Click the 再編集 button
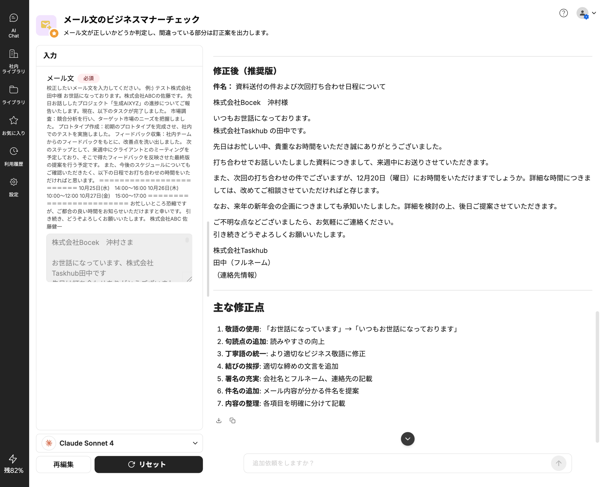Viewport: 602px width, 487px height. point(63,464)
